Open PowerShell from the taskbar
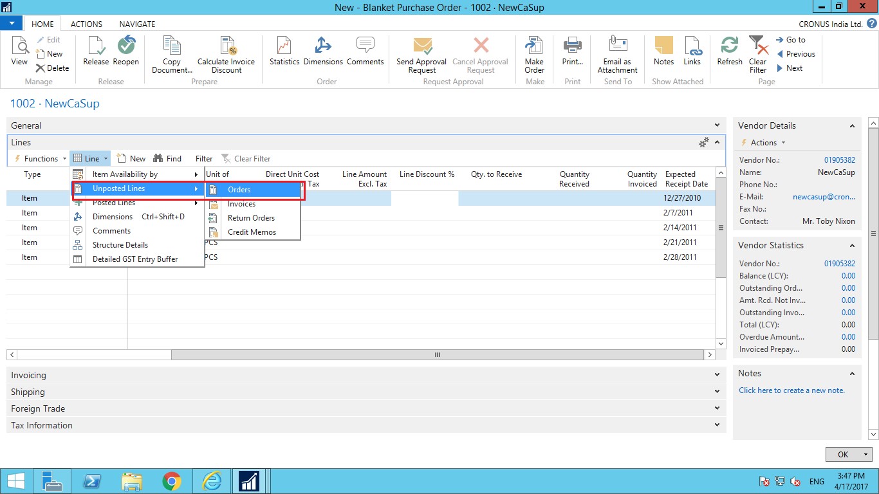 (91, 481)
